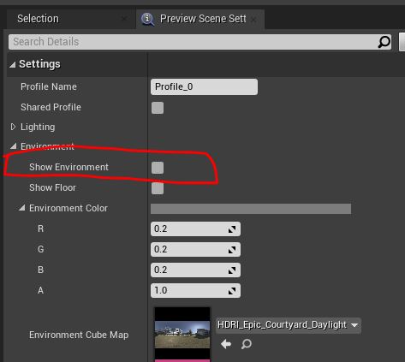Open the HDRI_Epic_Courtyard_Daylight dropdown
The width and height of the screenshot is (405, 362).
[x=289, y=325]
